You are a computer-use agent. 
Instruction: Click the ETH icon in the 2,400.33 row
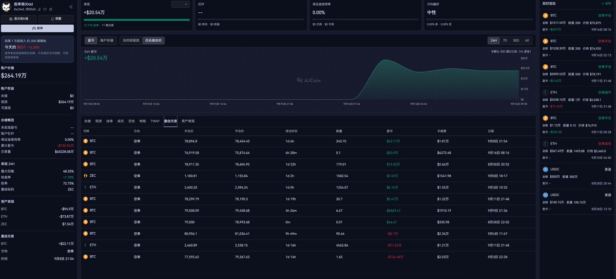coord(86,187)
